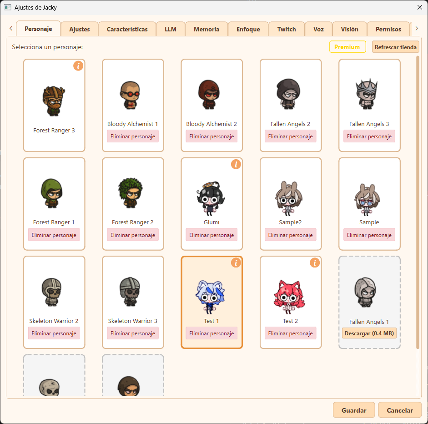Click Refrescar tienda button
Screen dimensions: 428x424
click(396, 47)
